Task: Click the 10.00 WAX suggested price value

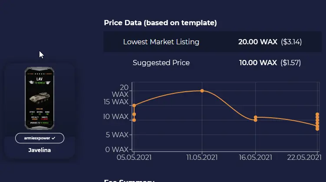Action: click(x=258, y=63)
